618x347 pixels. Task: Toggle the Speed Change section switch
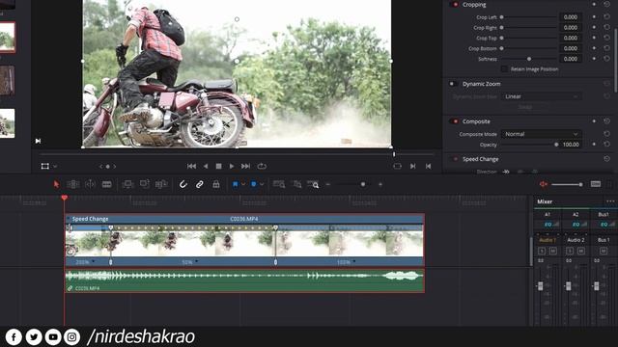(x=455, y=159)
